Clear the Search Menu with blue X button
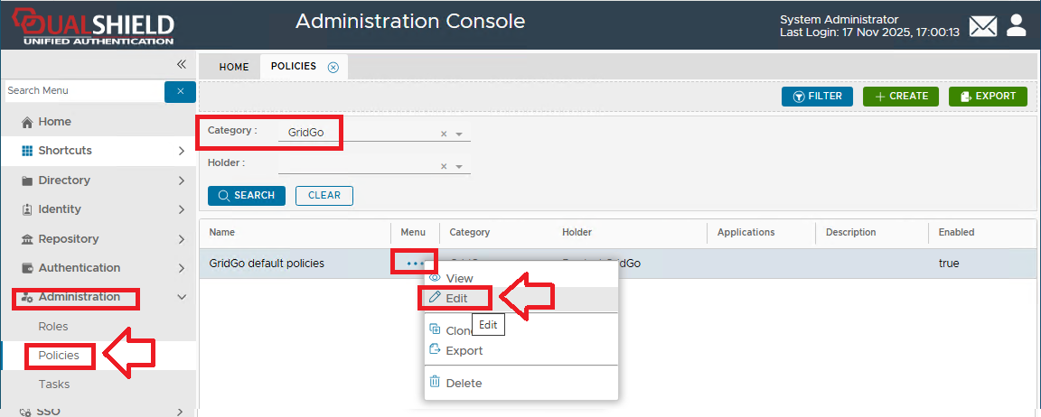Screen dimensions: 1041x417 180,91
